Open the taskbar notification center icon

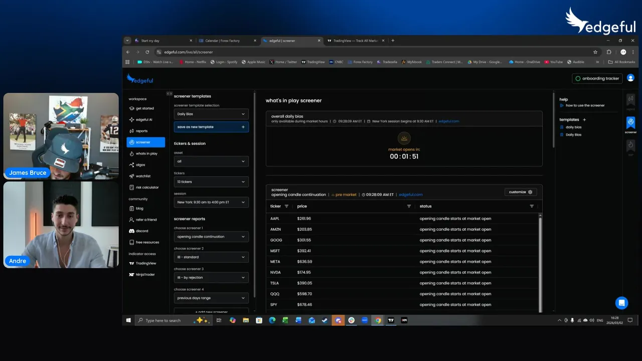tap(630, 320)
